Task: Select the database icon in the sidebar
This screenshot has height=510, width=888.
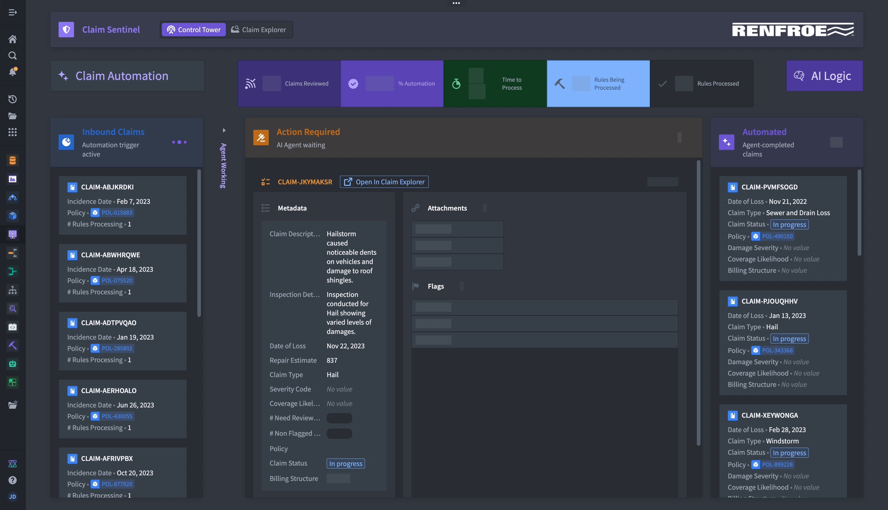Action: tap(13, 160)
